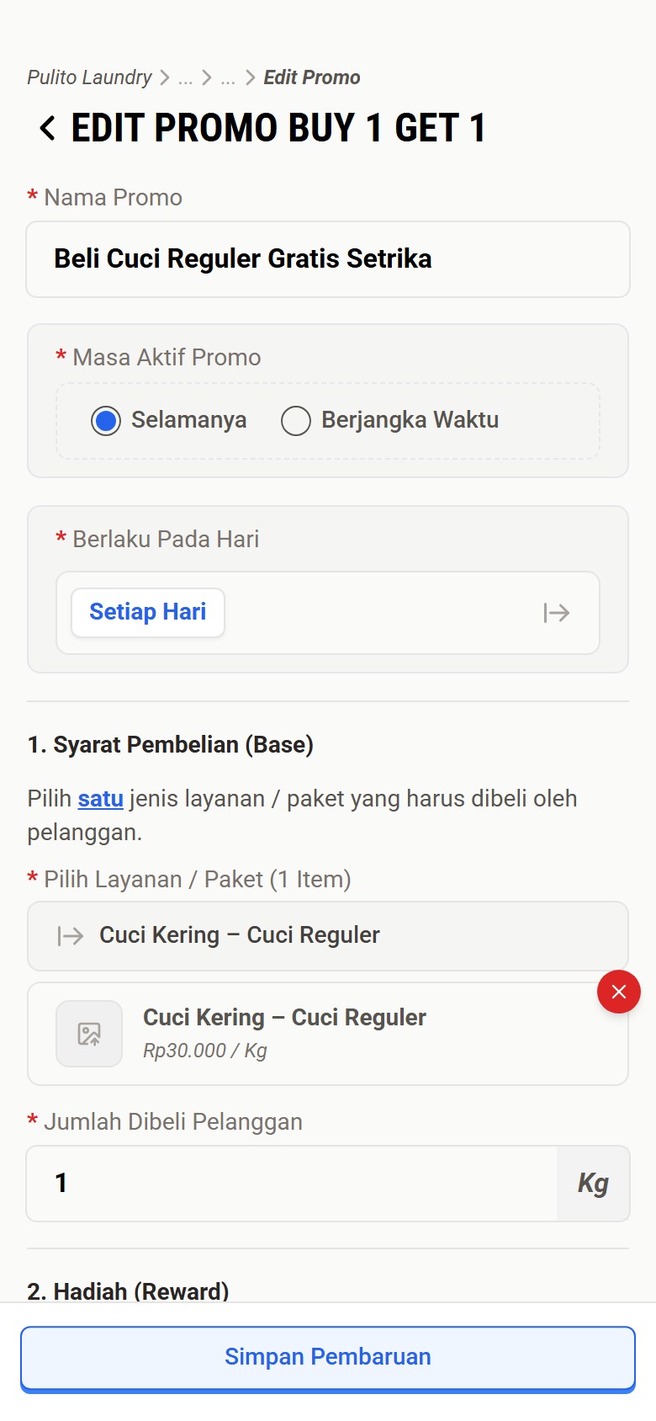Save changes with Simpan Pembaruan button
656x1421 pixels.
(328, 1357)
